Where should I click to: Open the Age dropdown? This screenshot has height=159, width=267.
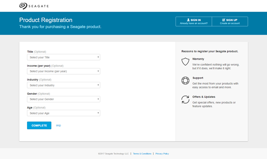click(x=63, y=113)
